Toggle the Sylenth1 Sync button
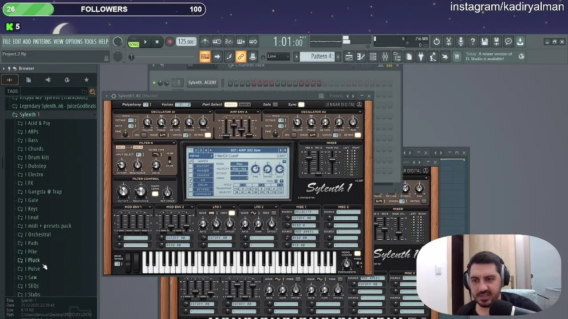This screenshot has height=319, width=568. [x=301, y=105]
